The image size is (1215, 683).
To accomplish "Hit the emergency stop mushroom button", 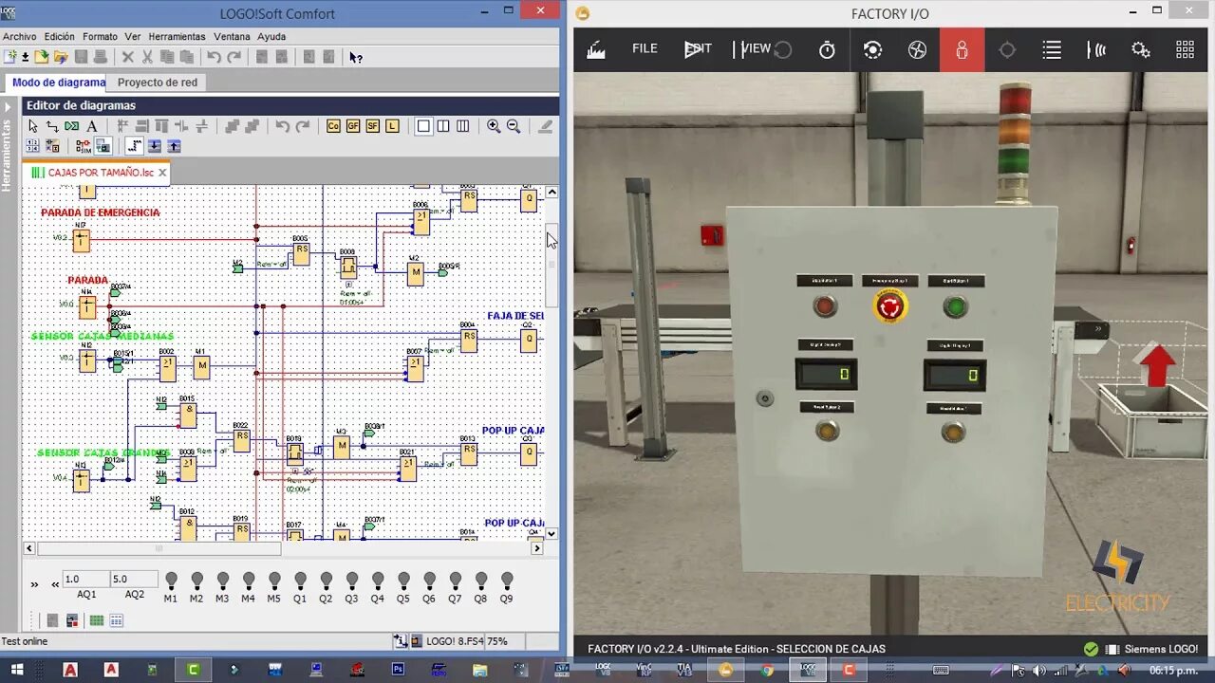I will (890, 305).
